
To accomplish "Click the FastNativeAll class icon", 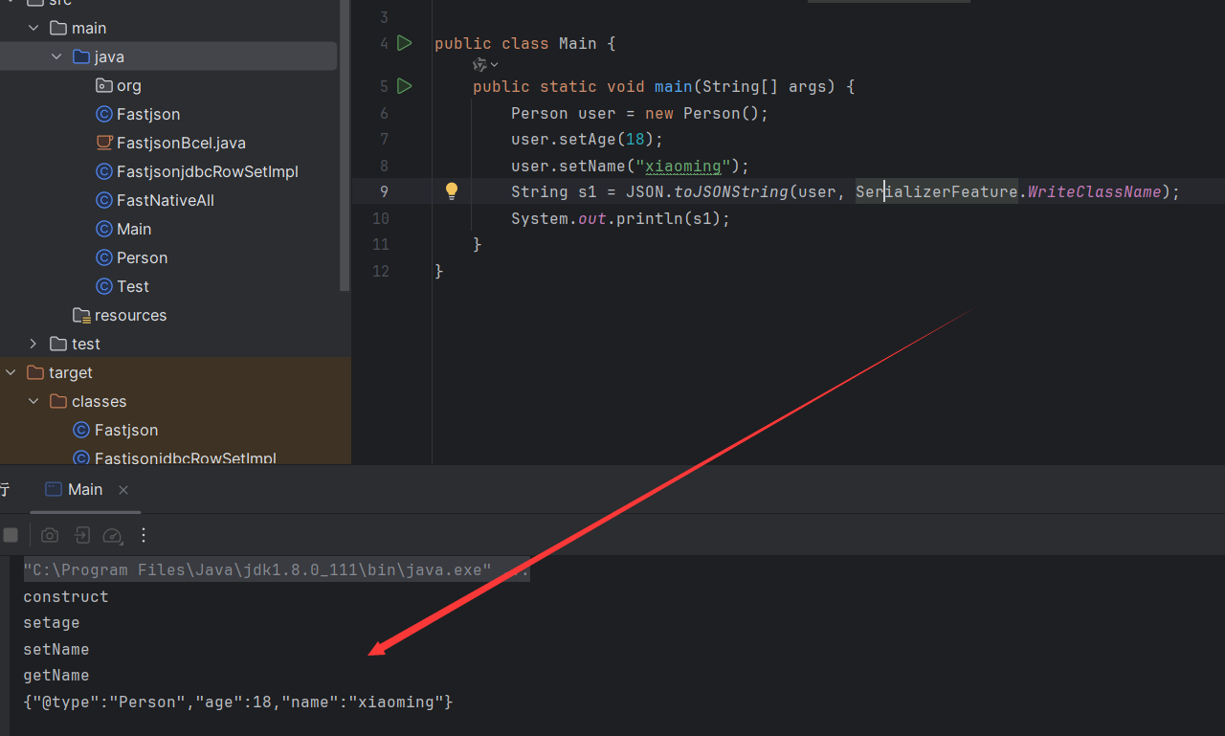I will tap(104, 200).
